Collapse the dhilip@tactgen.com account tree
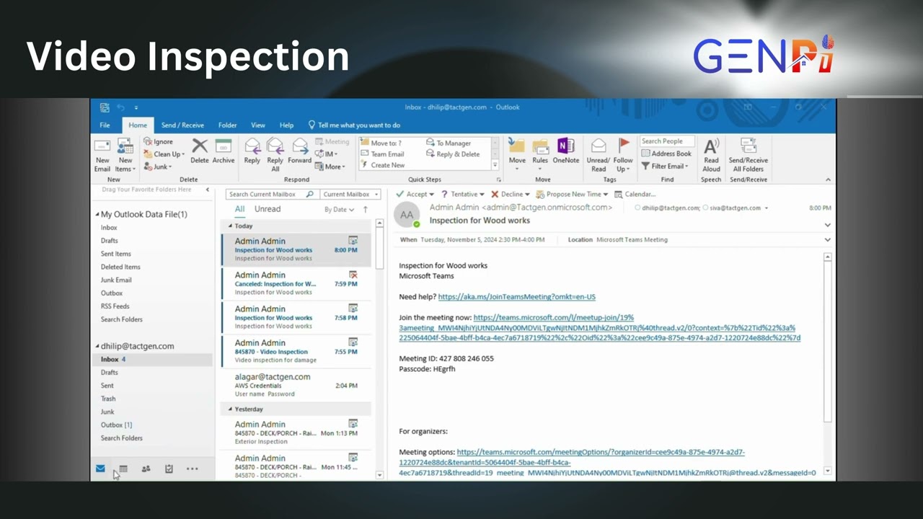 point(97,346)
